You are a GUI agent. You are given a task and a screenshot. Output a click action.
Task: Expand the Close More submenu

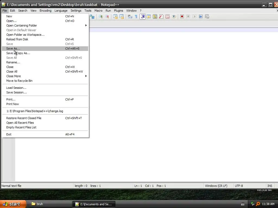coord(45,76)
